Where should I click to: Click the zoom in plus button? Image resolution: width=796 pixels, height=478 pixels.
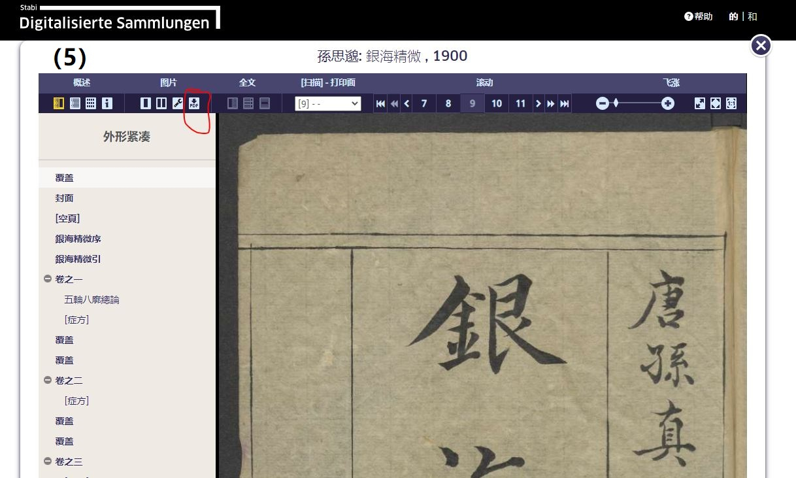667,103
